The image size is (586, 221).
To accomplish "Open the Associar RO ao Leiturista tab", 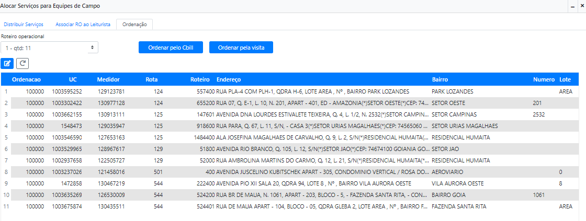I will (x=83, y=25).
